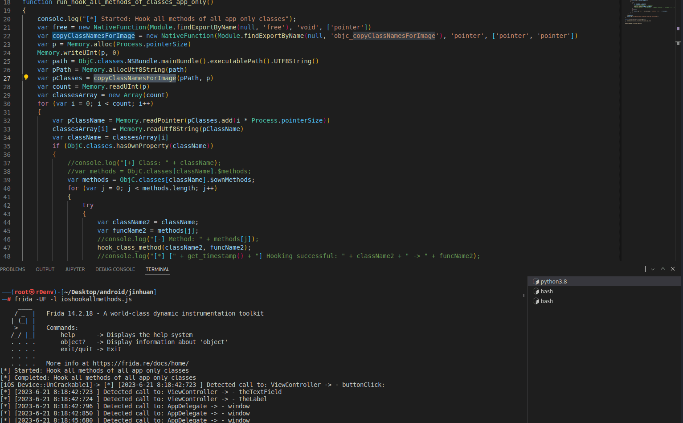The image size is (683, 423).
Task: Click the frida command line in terminal
Action: tap(73, 299)
